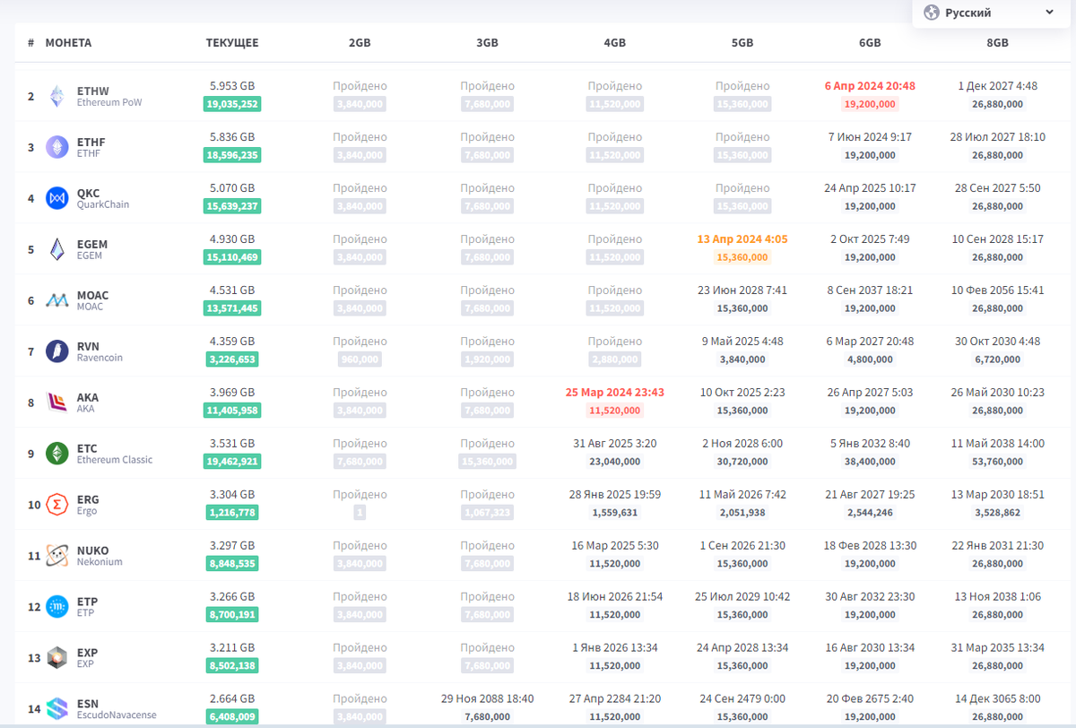
Task: Click date 9 Май 2025 4:48
Action: (742, 342)
